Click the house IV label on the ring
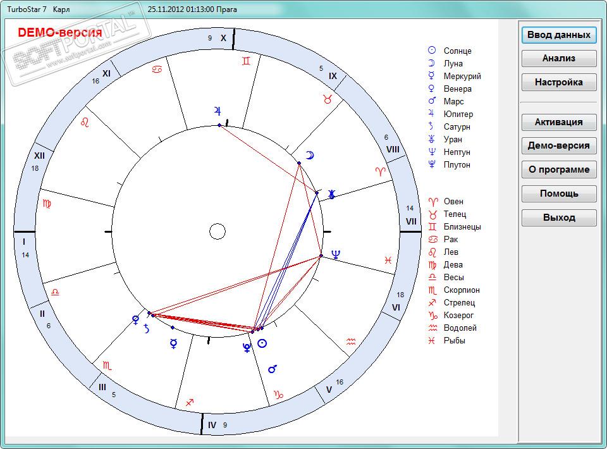607x449 pixels. pyautogui.click(x=212, y=425)
